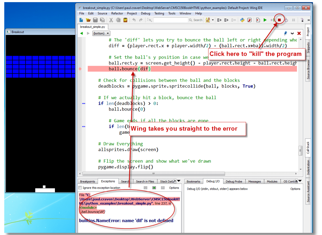Viewport: 322px width, 235px height.
Task: Click the Undo arrow icon
Action: pos(134,20)
